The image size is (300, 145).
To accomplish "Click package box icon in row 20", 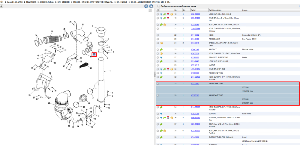I will tap(164, 25).
